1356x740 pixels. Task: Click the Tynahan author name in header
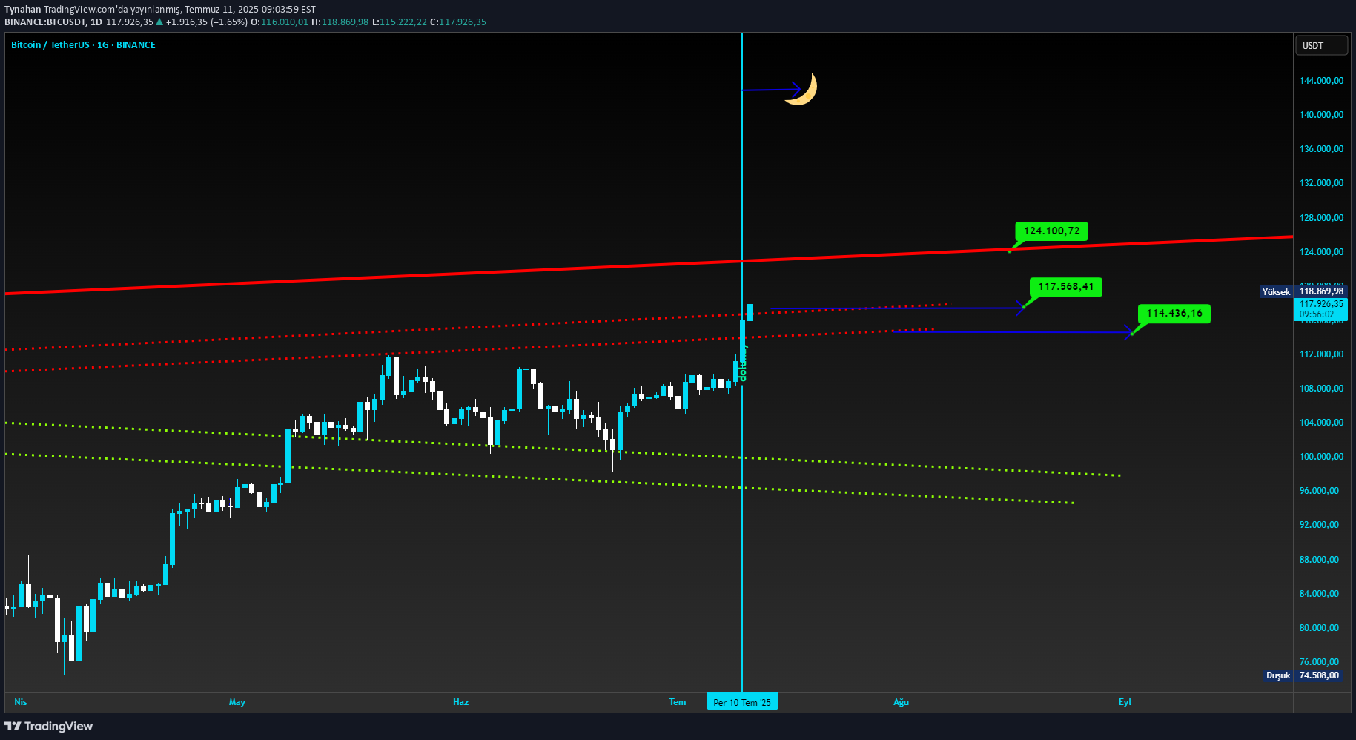pos(23,10)
